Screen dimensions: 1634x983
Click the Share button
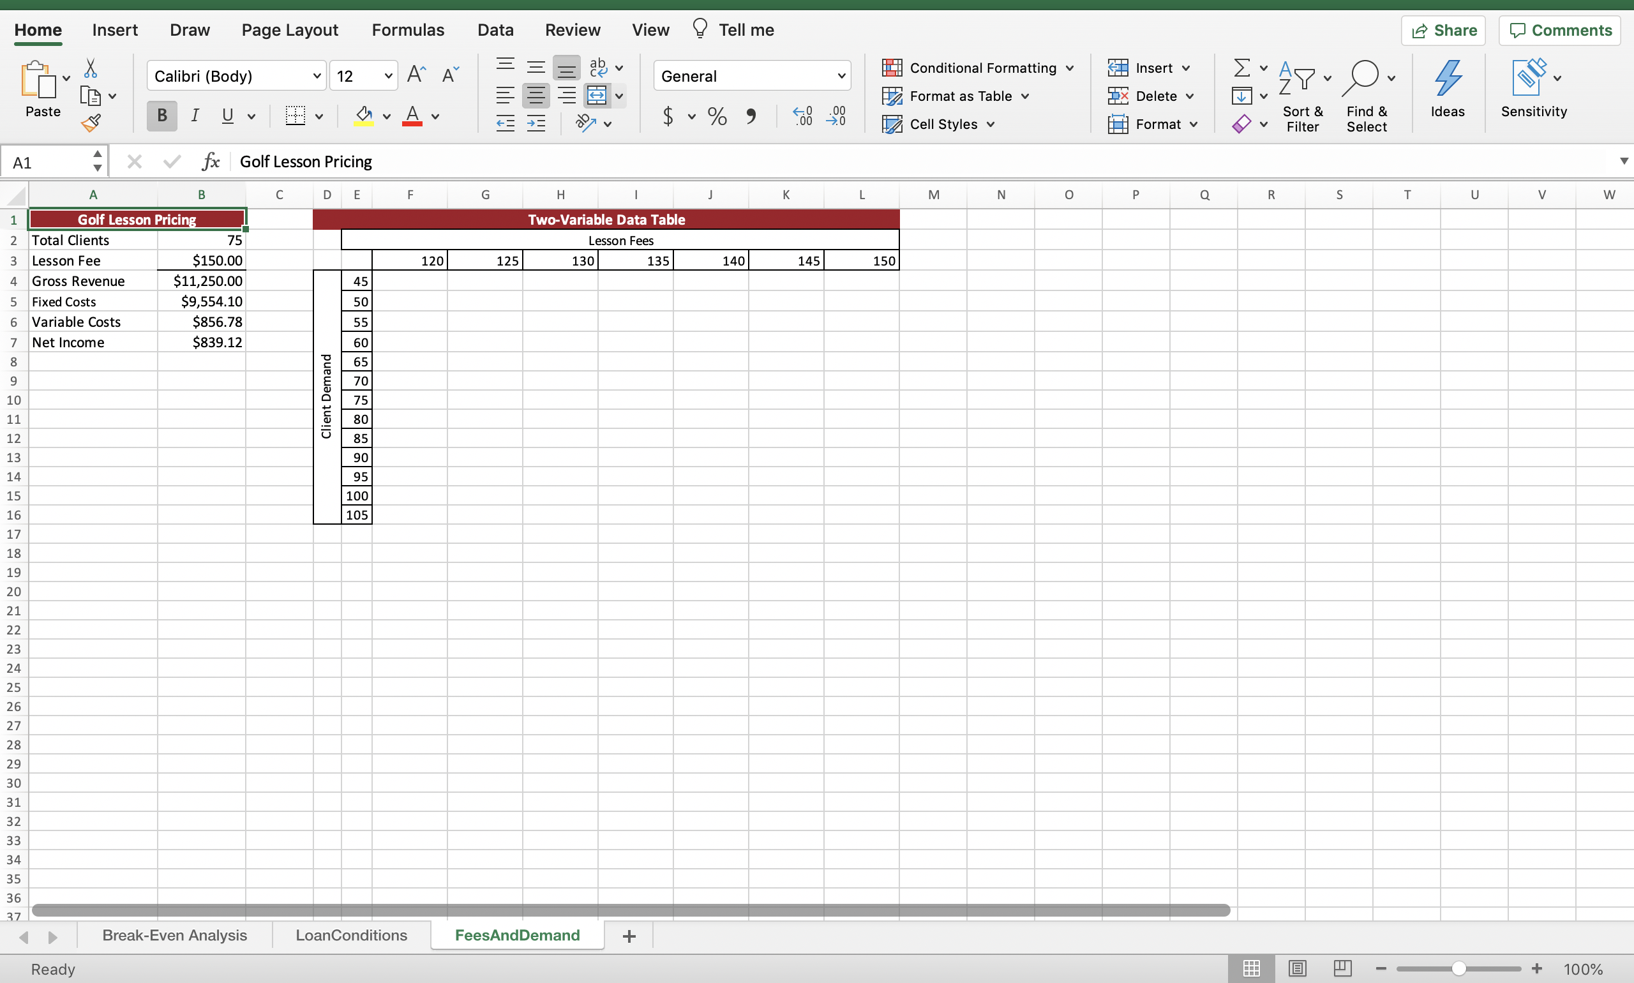coord(1443,31)
